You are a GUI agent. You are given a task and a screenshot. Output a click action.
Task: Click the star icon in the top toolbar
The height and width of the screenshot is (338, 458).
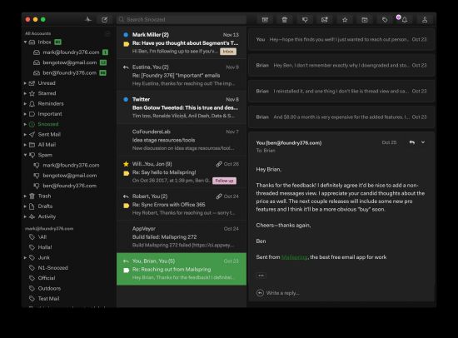[x=345, y=20]
